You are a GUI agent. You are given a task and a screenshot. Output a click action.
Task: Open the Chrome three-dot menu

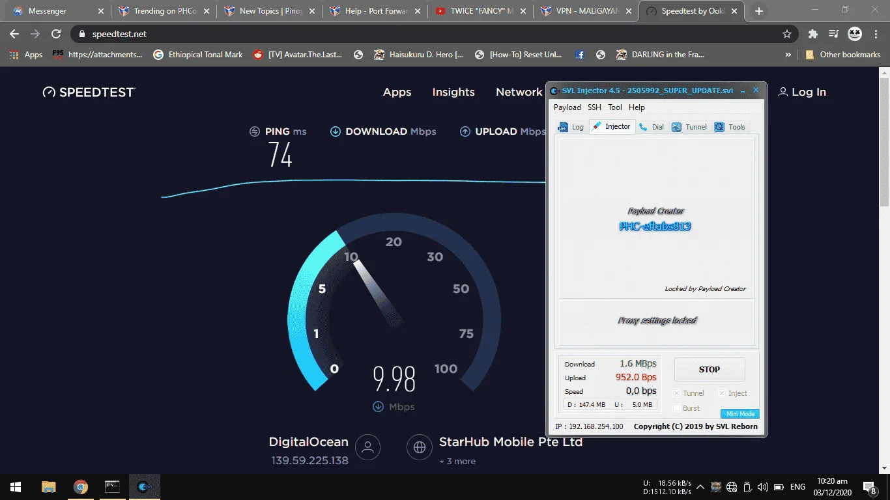click(x=875, y=34)
